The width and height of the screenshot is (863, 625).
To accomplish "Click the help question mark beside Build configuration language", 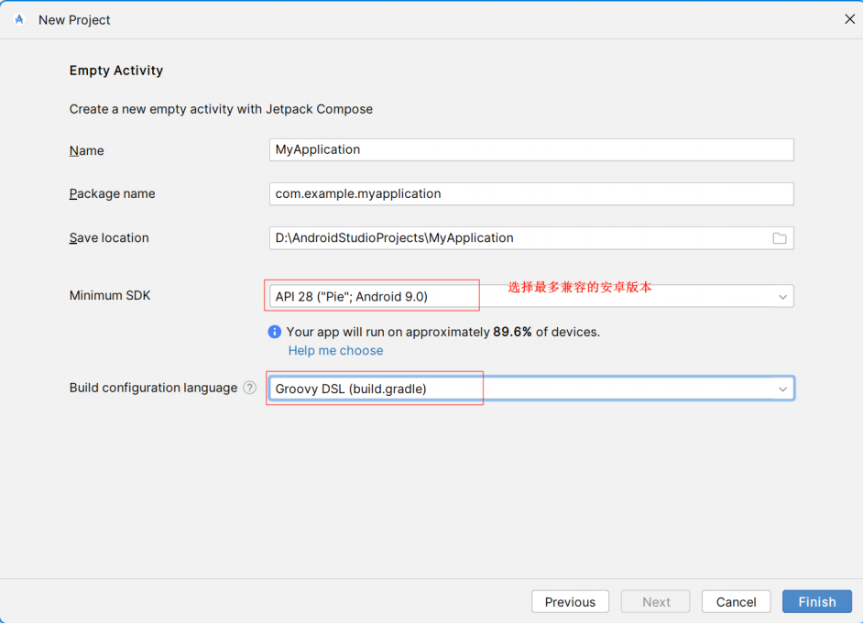I will [250, 388].
